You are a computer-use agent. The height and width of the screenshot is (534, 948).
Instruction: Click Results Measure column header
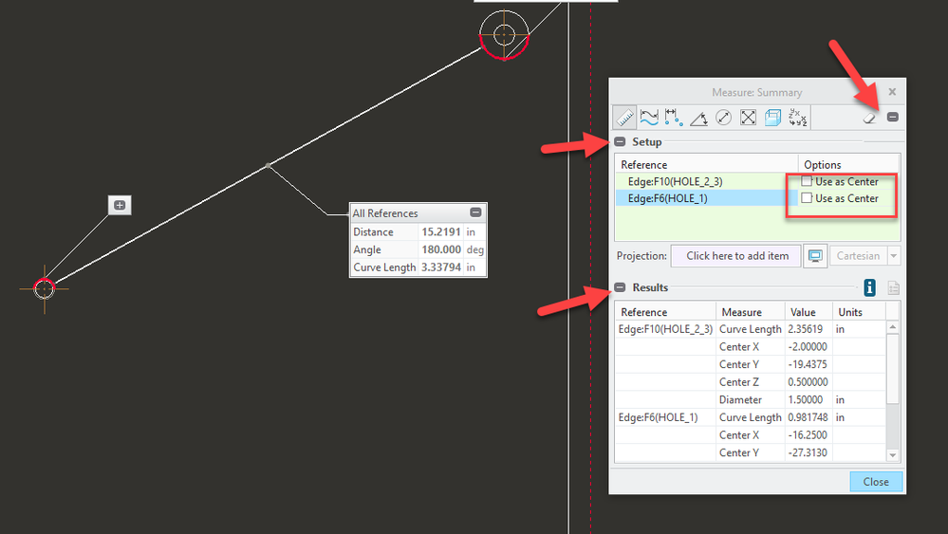pyautogui.click(x=751, y=312)
